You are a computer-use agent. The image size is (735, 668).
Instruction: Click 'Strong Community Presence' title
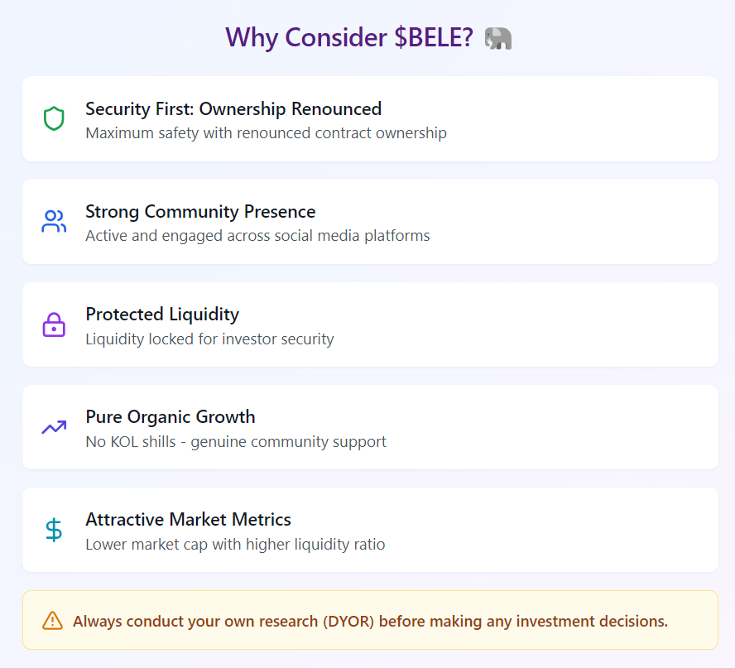pos(200,211)
